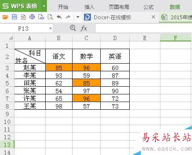Click the cell 89 in 田某 row
The height and width of the screenshot is (155, 192).
[115, 83]
